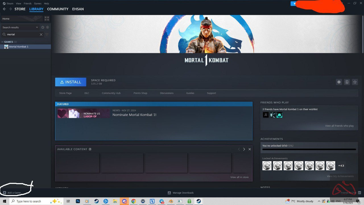Screen dimensions: 364x205
Task: Open the COMMUNITY tab
Action: click(58, 9)
